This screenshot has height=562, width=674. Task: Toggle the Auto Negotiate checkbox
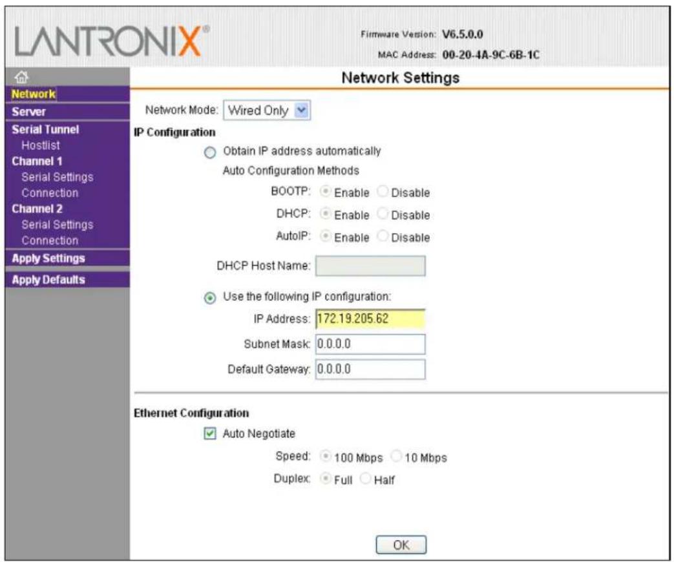(x=210, y=433)
